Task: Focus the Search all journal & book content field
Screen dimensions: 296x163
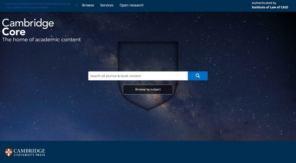Action: point(138,76)
